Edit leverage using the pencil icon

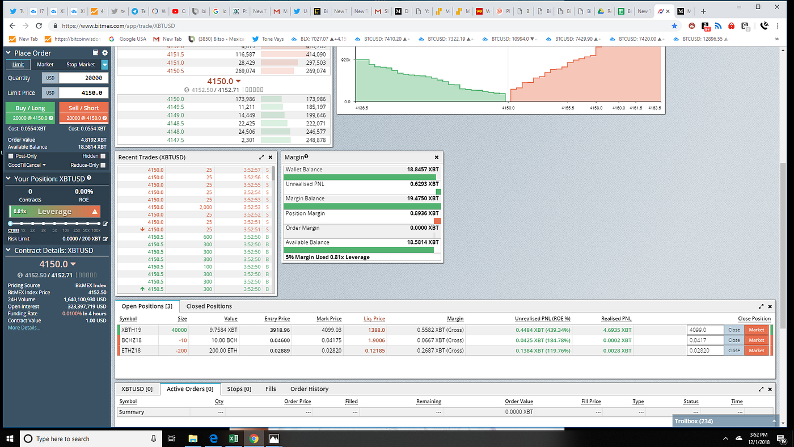coord(105,223)
